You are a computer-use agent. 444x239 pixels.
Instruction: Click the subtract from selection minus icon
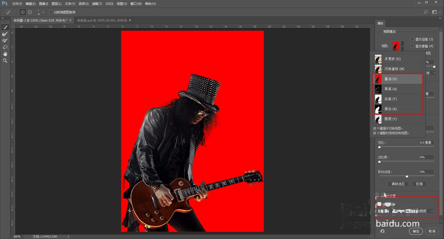pos(30,12)
